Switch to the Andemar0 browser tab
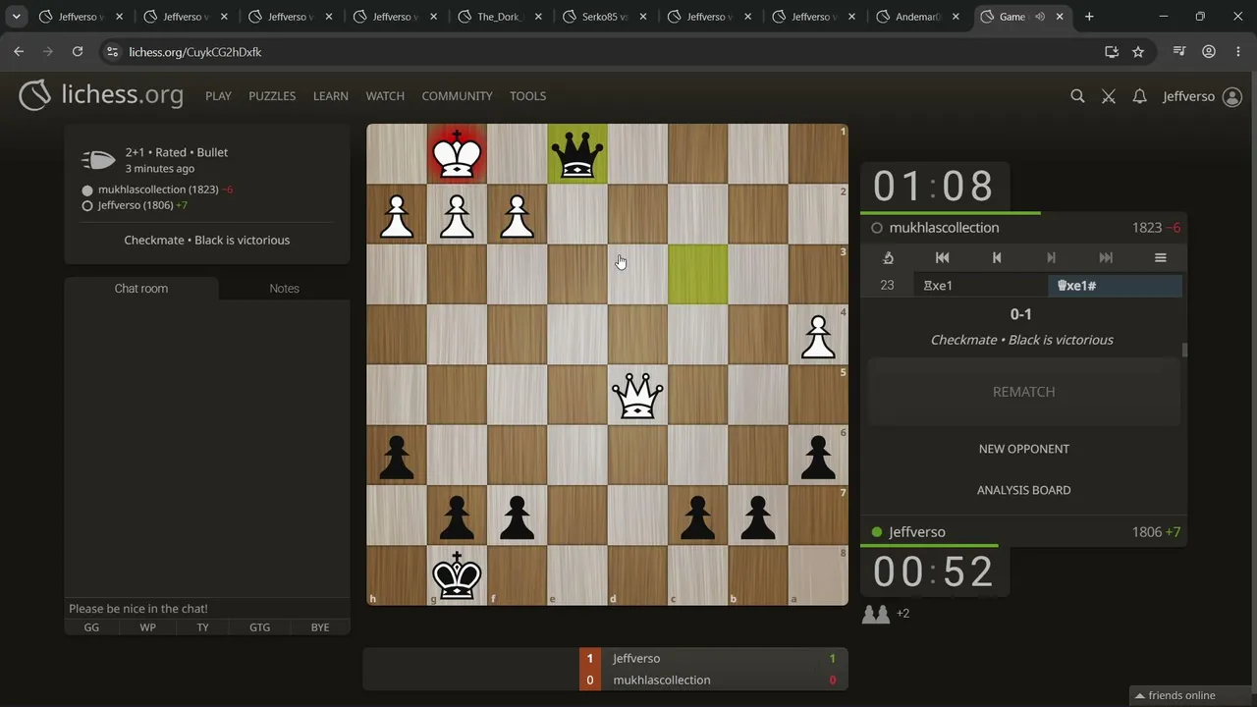The image size is (1257, 707). pos(920,17)
